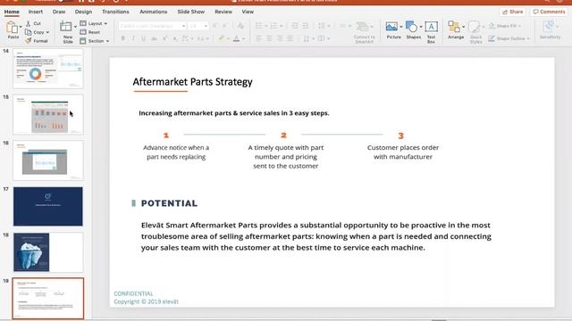
Task: Open the font name dropdown
Action: pyautogui.click(x=183, y=26)
